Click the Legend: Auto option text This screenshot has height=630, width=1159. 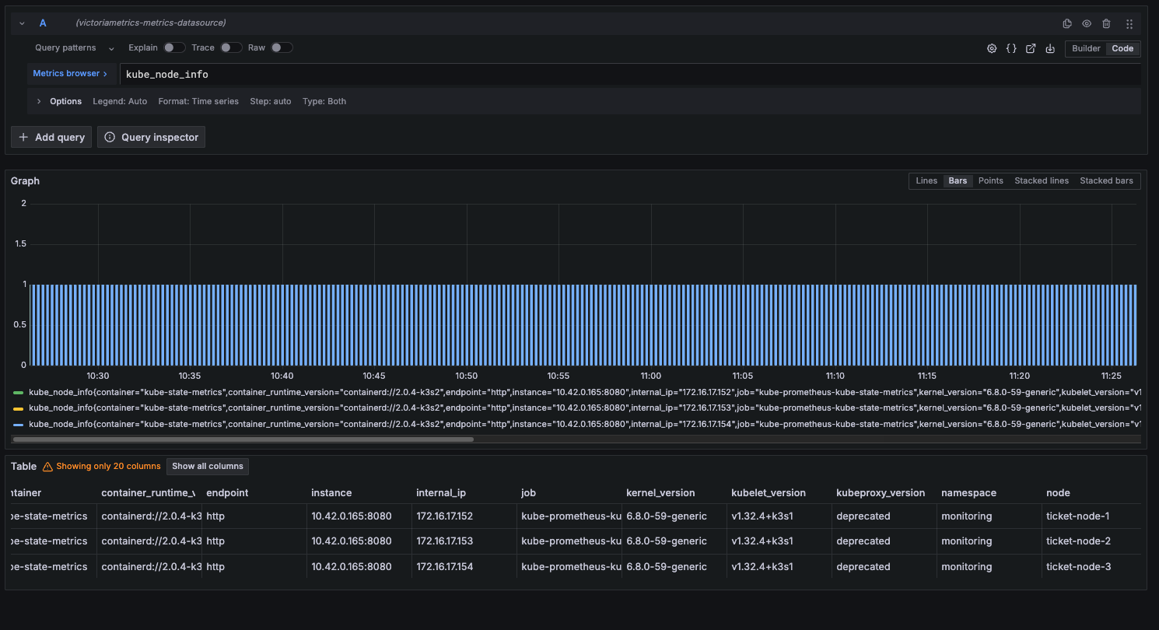coord(120,101)
